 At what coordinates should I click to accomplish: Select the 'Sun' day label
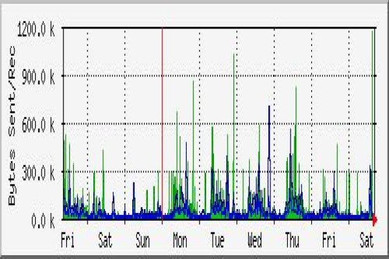click(143, 240)
